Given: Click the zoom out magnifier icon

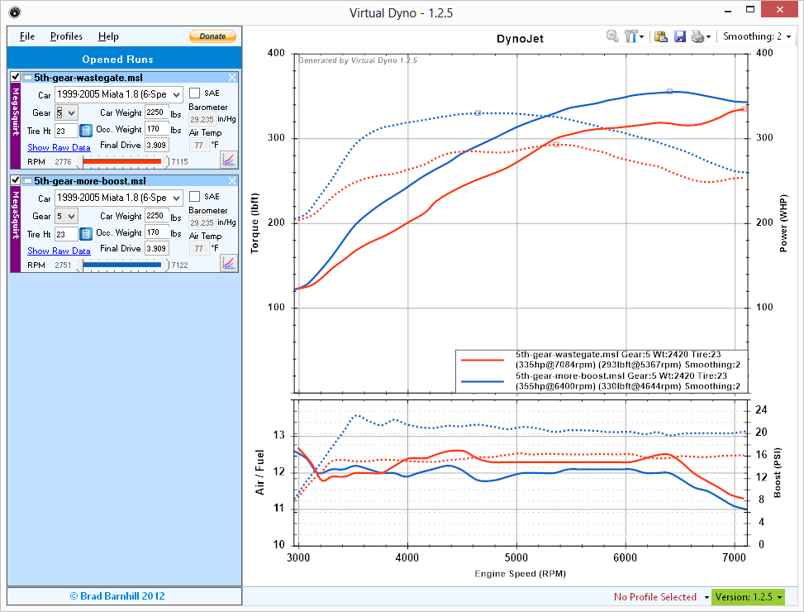Looking at the screenshot, I should [x=612, y=36].
